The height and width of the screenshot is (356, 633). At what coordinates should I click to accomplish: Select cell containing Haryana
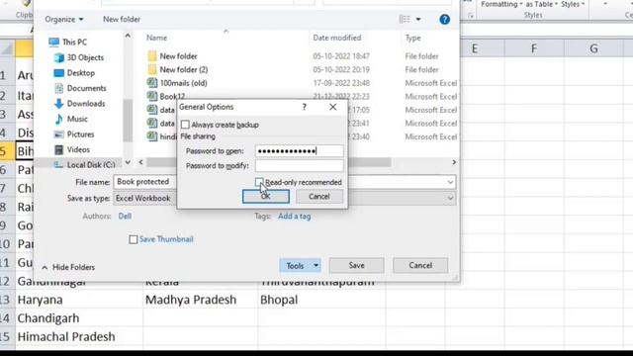click(79, 300)
